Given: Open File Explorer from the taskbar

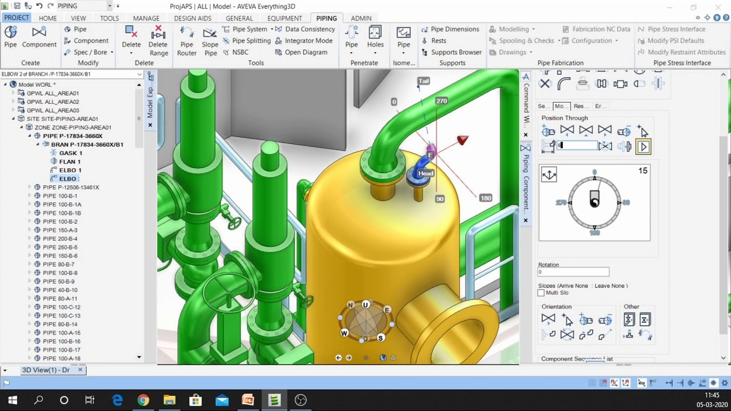Looking at the screenshot, I should (x=169, y=400).
